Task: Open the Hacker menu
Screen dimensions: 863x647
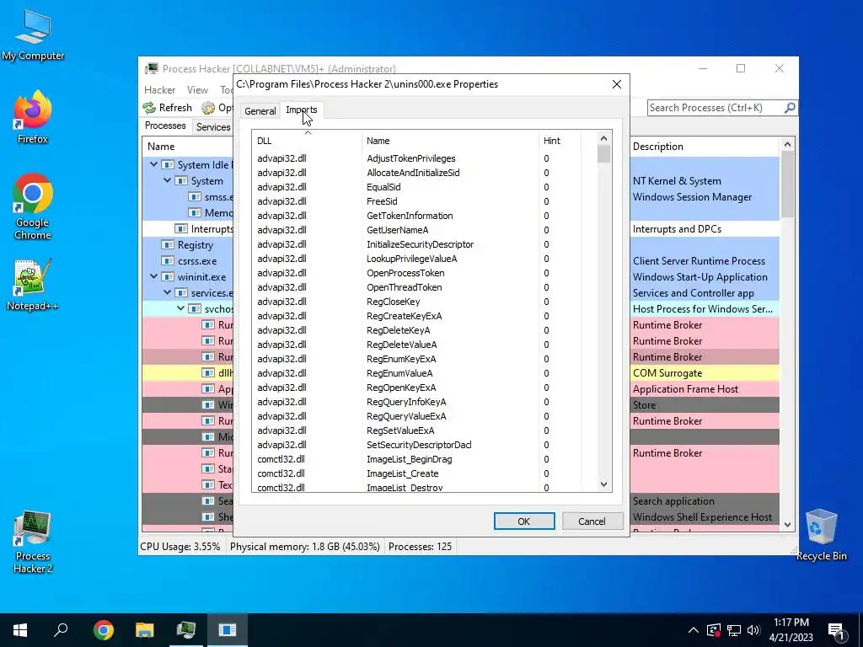Action: click(x=159, y=89)
